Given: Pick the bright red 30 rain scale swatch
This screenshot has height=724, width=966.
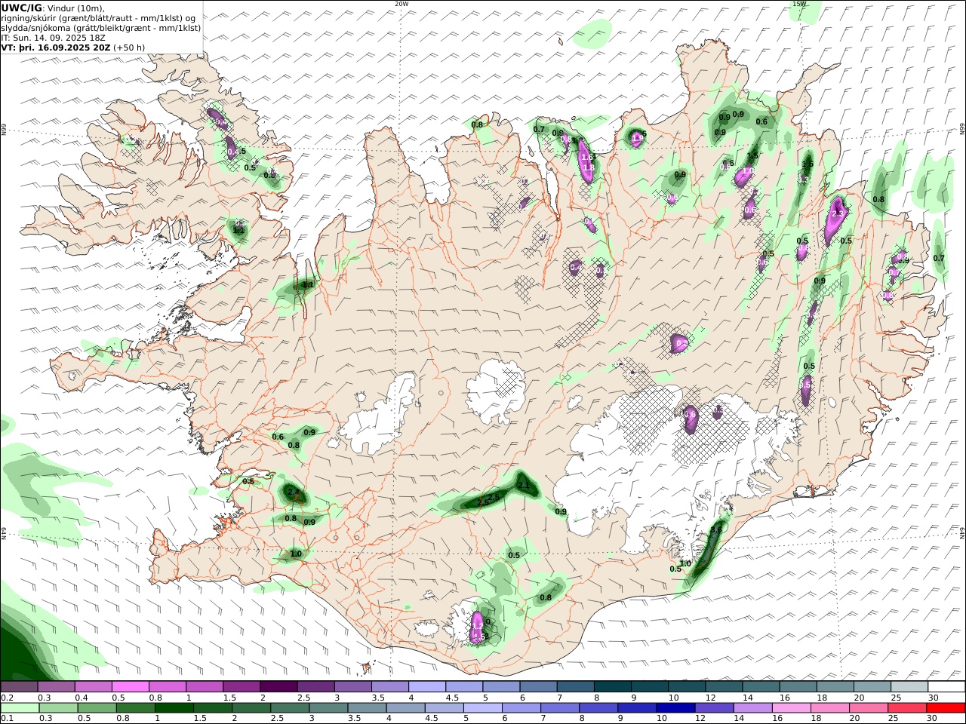Looking at the screenshot, I should 946,708.
